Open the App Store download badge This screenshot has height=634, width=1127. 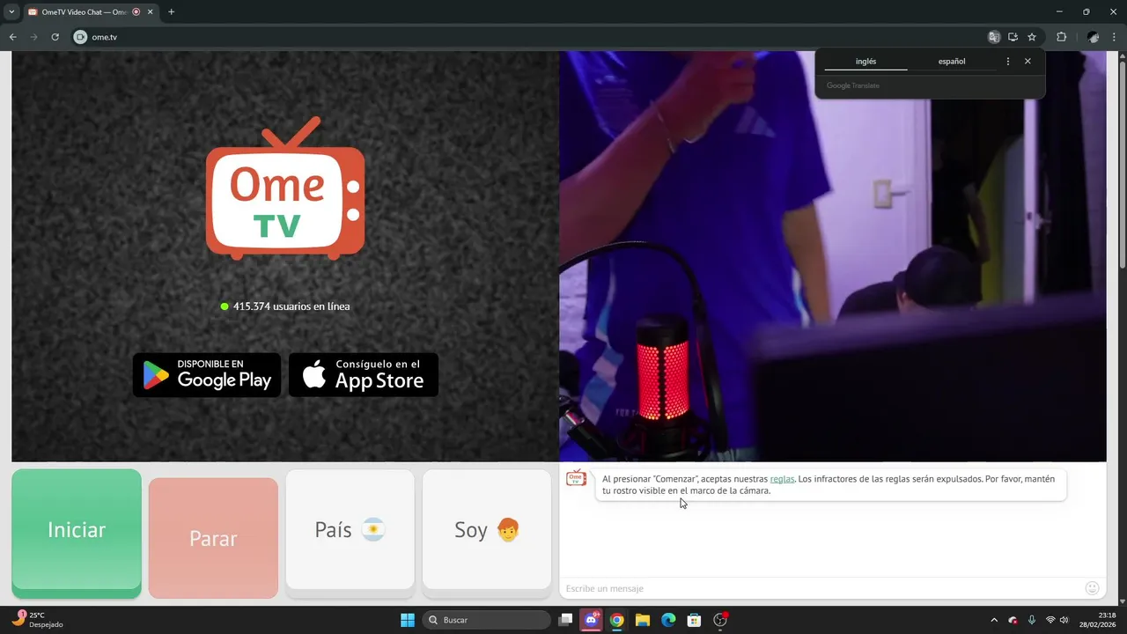point(364,375)
